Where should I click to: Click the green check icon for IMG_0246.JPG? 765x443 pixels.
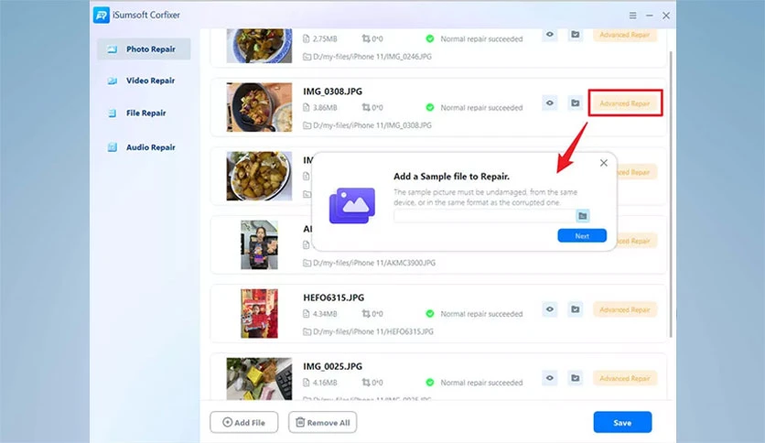[430, 38]
